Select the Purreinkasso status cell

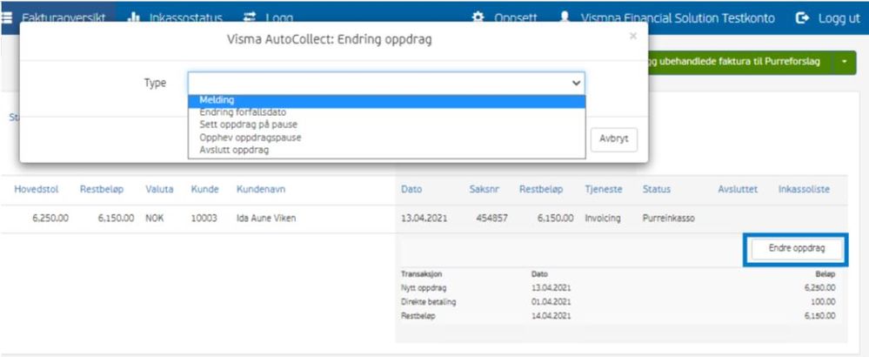point(668,219)
